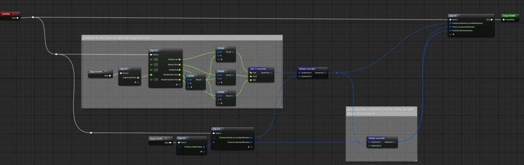Click Quaternion A pin next to Euler node output
The width and height of the screenshot is (524, 165).
click(300, 73)
